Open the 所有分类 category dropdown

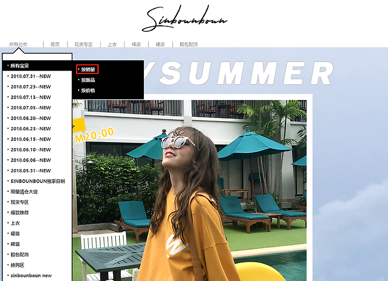click(18, 45)
